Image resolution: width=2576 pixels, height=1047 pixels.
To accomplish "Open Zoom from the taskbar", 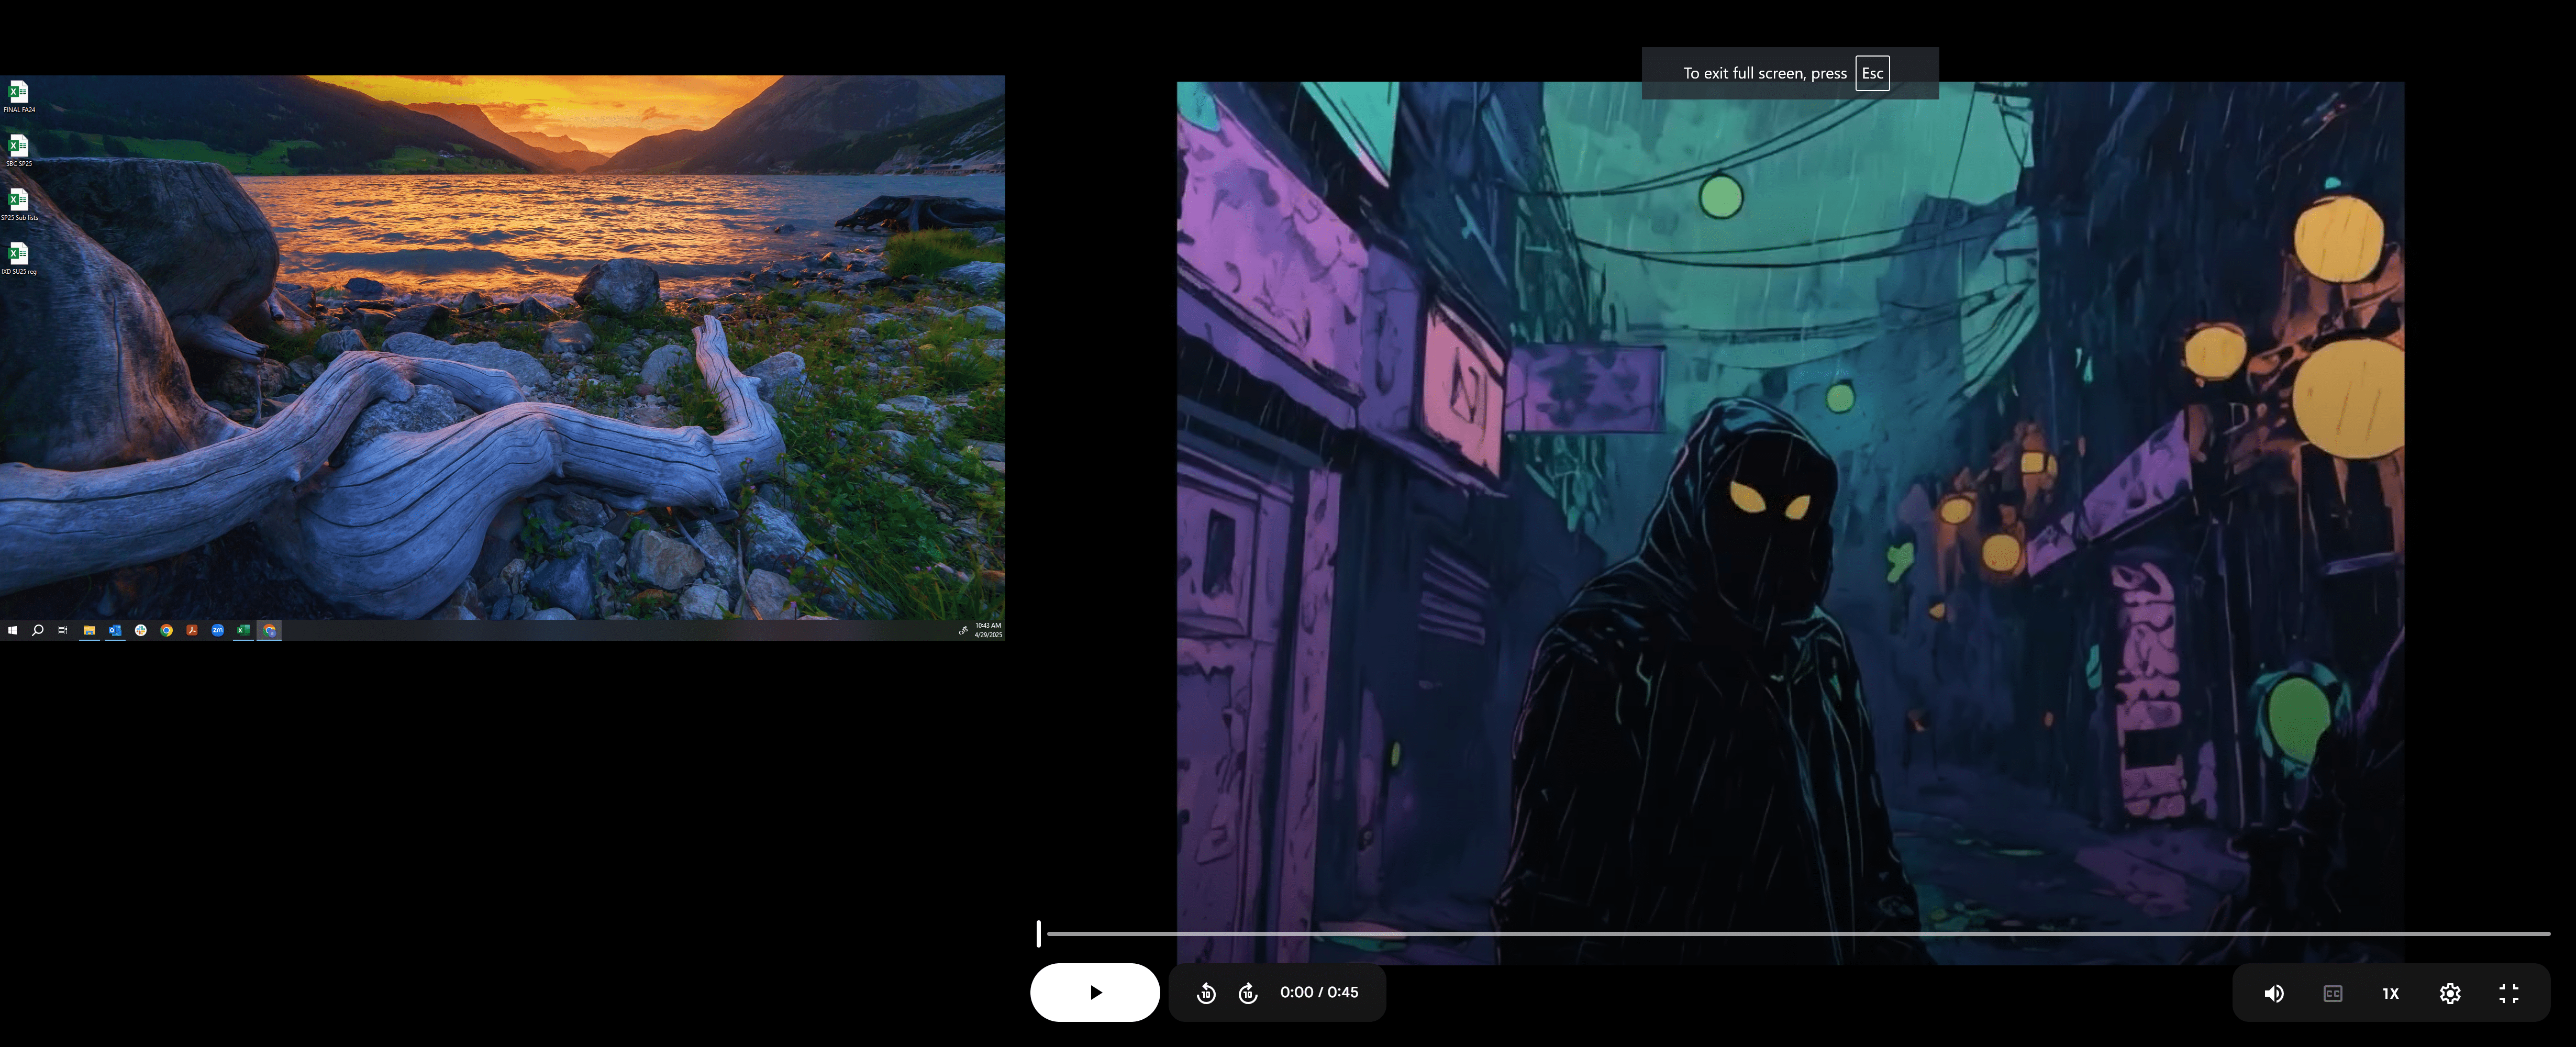I will point(217,630).
